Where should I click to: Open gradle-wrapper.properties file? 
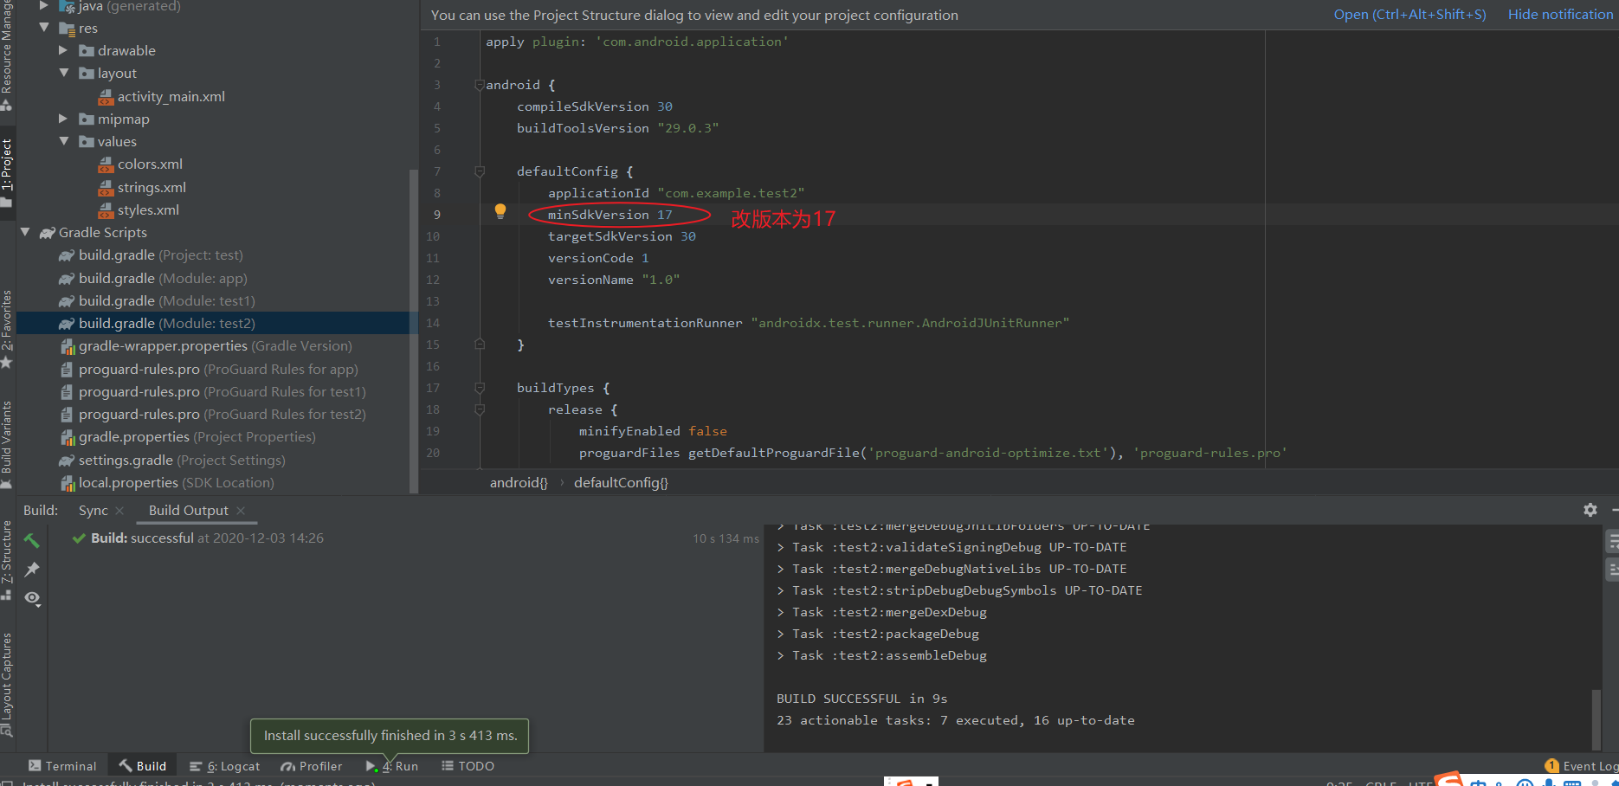206,346
